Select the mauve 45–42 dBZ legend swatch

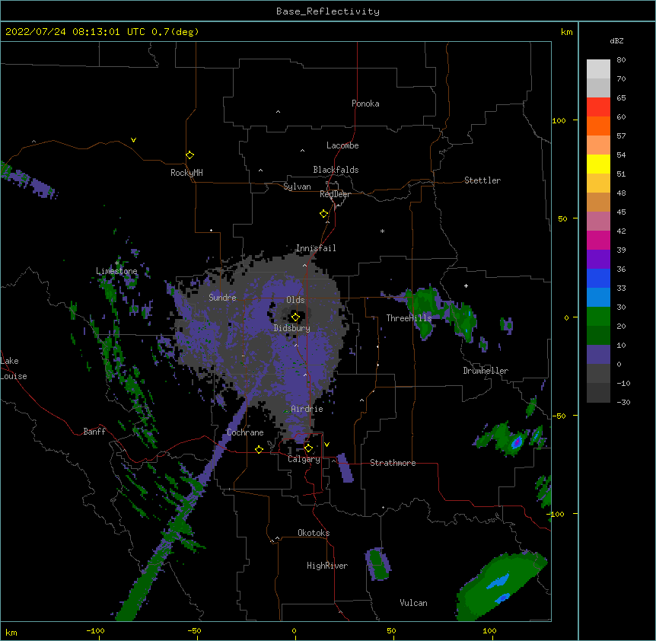(x=598, y=222)
